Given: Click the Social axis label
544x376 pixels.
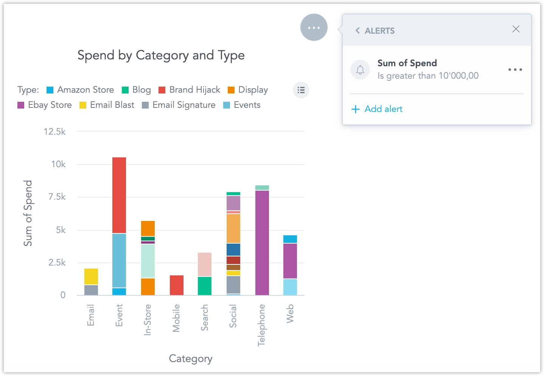Looking at the screenshot, I should [233, 316].
